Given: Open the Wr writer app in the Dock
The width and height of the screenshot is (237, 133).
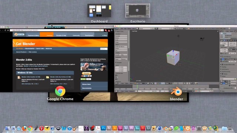Looking at the screenshot, I should point(59,128).
